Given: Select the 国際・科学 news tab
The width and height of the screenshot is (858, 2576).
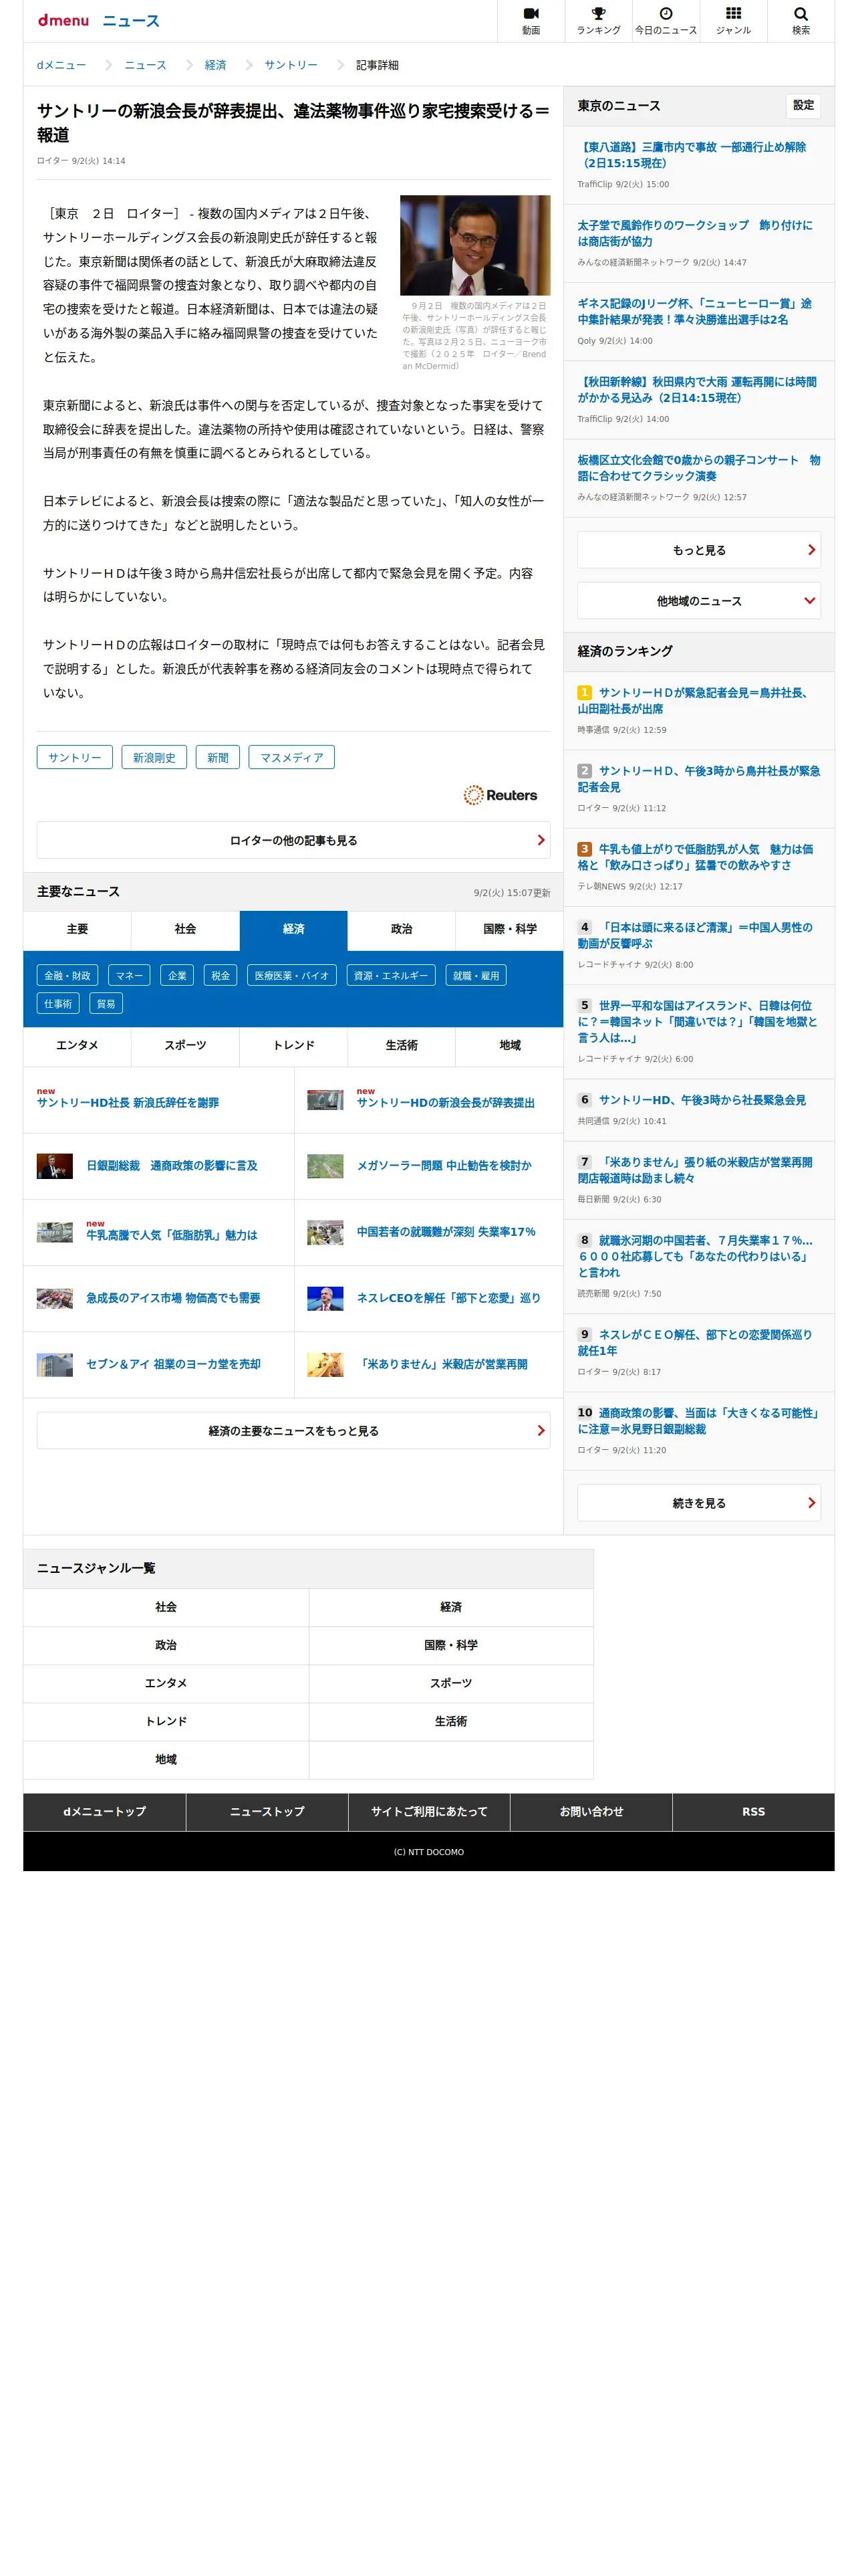Looking at the screenshot, I should pyautogui.click(x=509, y=929).
